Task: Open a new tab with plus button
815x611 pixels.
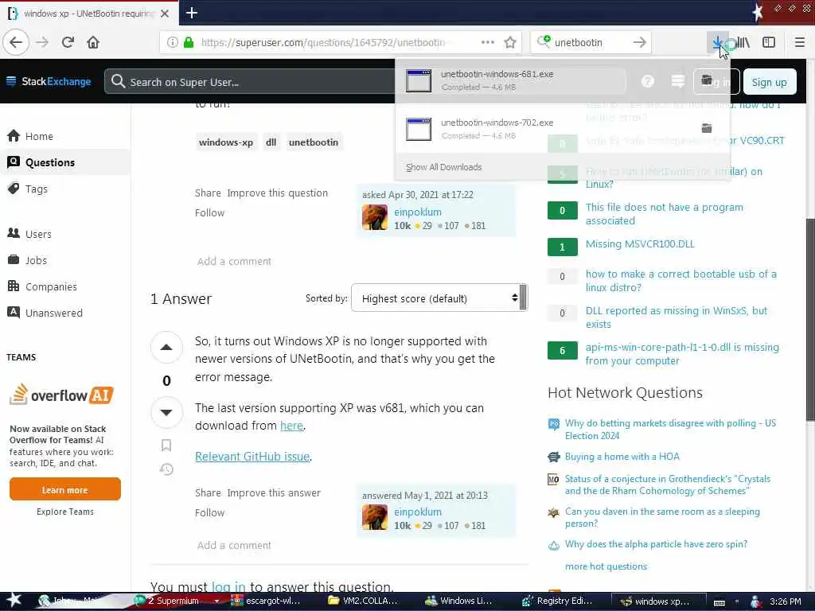Action: 191,13
